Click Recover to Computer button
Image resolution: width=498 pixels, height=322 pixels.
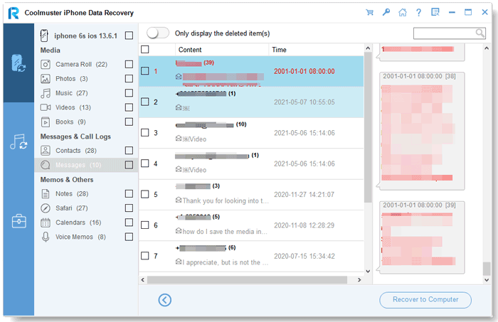pos(425,300)
